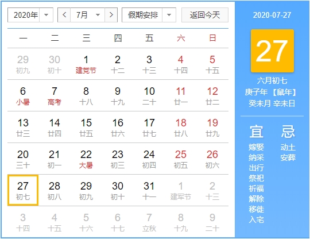Image resolution: width=310 pixels, height=239 pixels.
Task: Select Saturday July 18 date
Action: coord(181,128)
